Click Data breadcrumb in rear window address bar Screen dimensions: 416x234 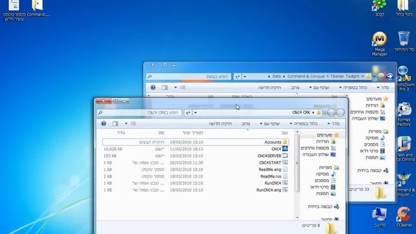click(x=276, y=76)
